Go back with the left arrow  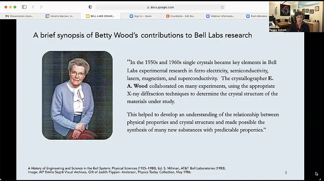point(33,7)
